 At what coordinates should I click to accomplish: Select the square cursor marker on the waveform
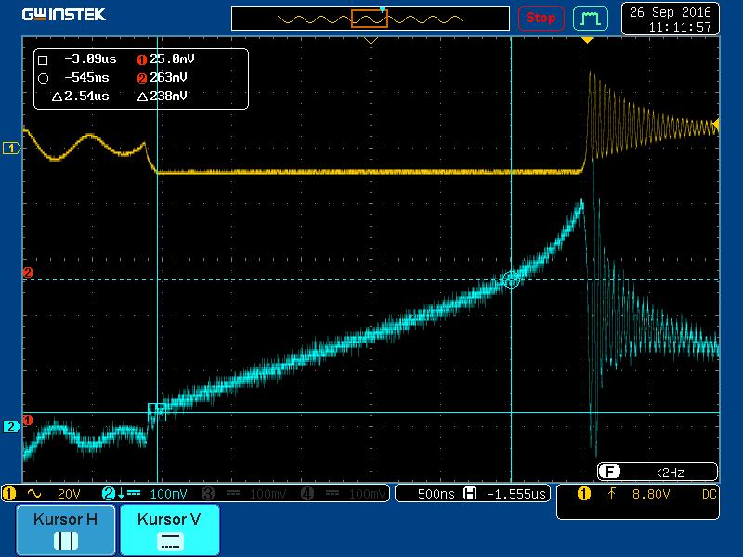coord(157,411)
